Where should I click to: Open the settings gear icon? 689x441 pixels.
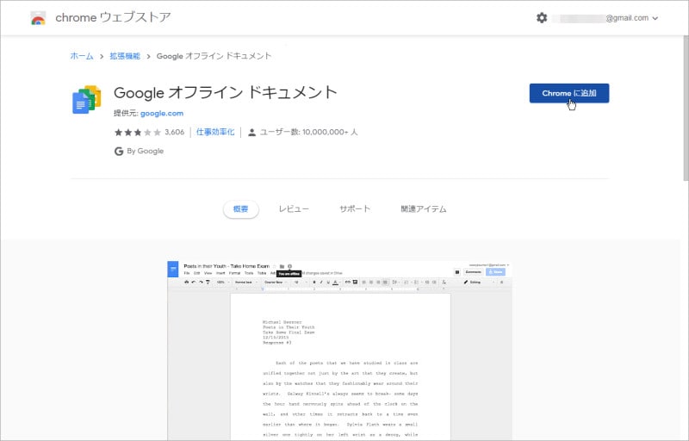point(542,18)
